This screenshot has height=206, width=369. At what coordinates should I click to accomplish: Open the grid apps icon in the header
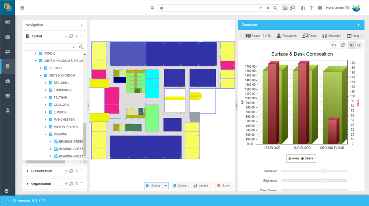(320, 8)
